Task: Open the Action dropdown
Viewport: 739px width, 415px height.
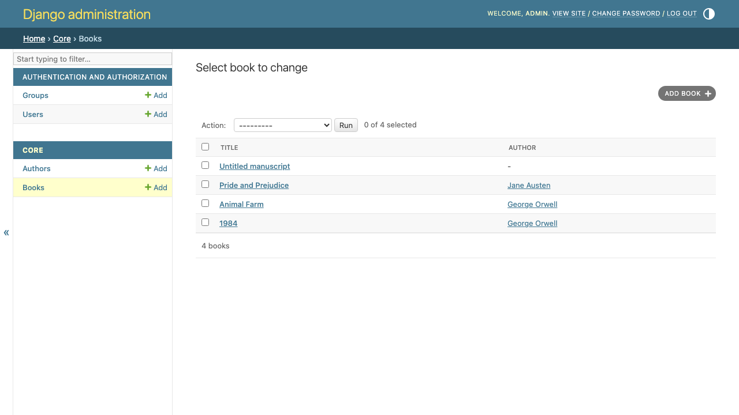Action: point(283,125)
